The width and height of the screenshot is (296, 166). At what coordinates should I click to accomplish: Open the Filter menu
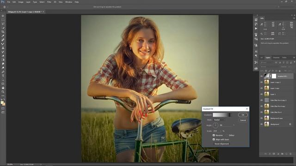coord(49,2)
